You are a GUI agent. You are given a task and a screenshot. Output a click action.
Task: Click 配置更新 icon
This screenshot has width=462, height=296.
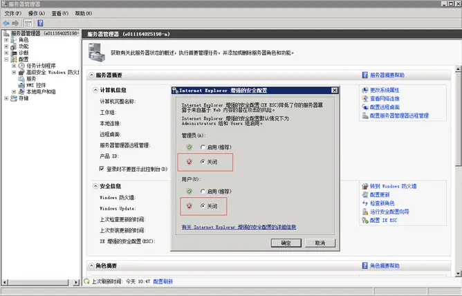tap(365, 195)
